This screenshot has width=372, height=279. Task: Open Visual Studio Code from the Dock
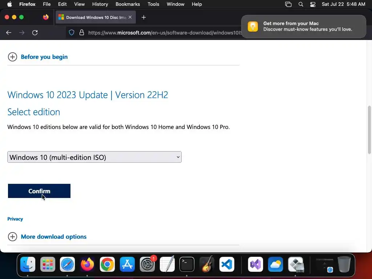(227, 264)
